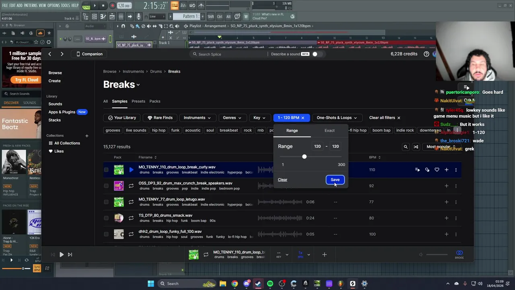
Task: Toggle Sync BPM button in FL browser
Action: pos(37,268)
